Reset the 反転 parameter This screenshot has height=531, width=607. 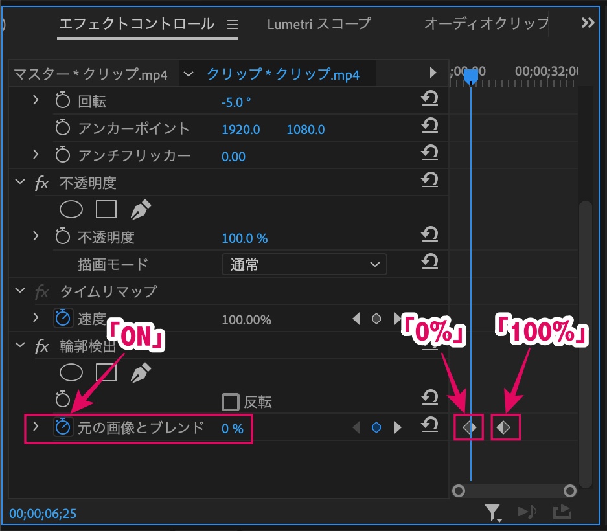pyautogui.click(x=429, y=398)
